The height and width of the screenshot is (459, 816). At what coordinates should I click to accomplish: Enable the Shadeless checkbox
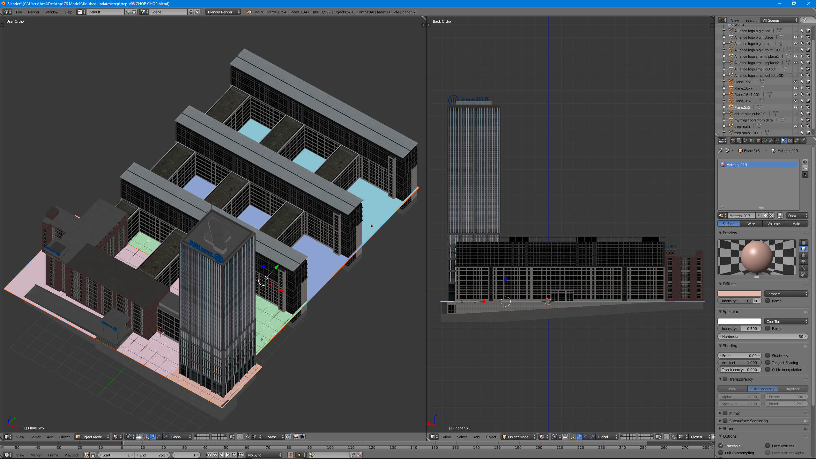(768, 355)
